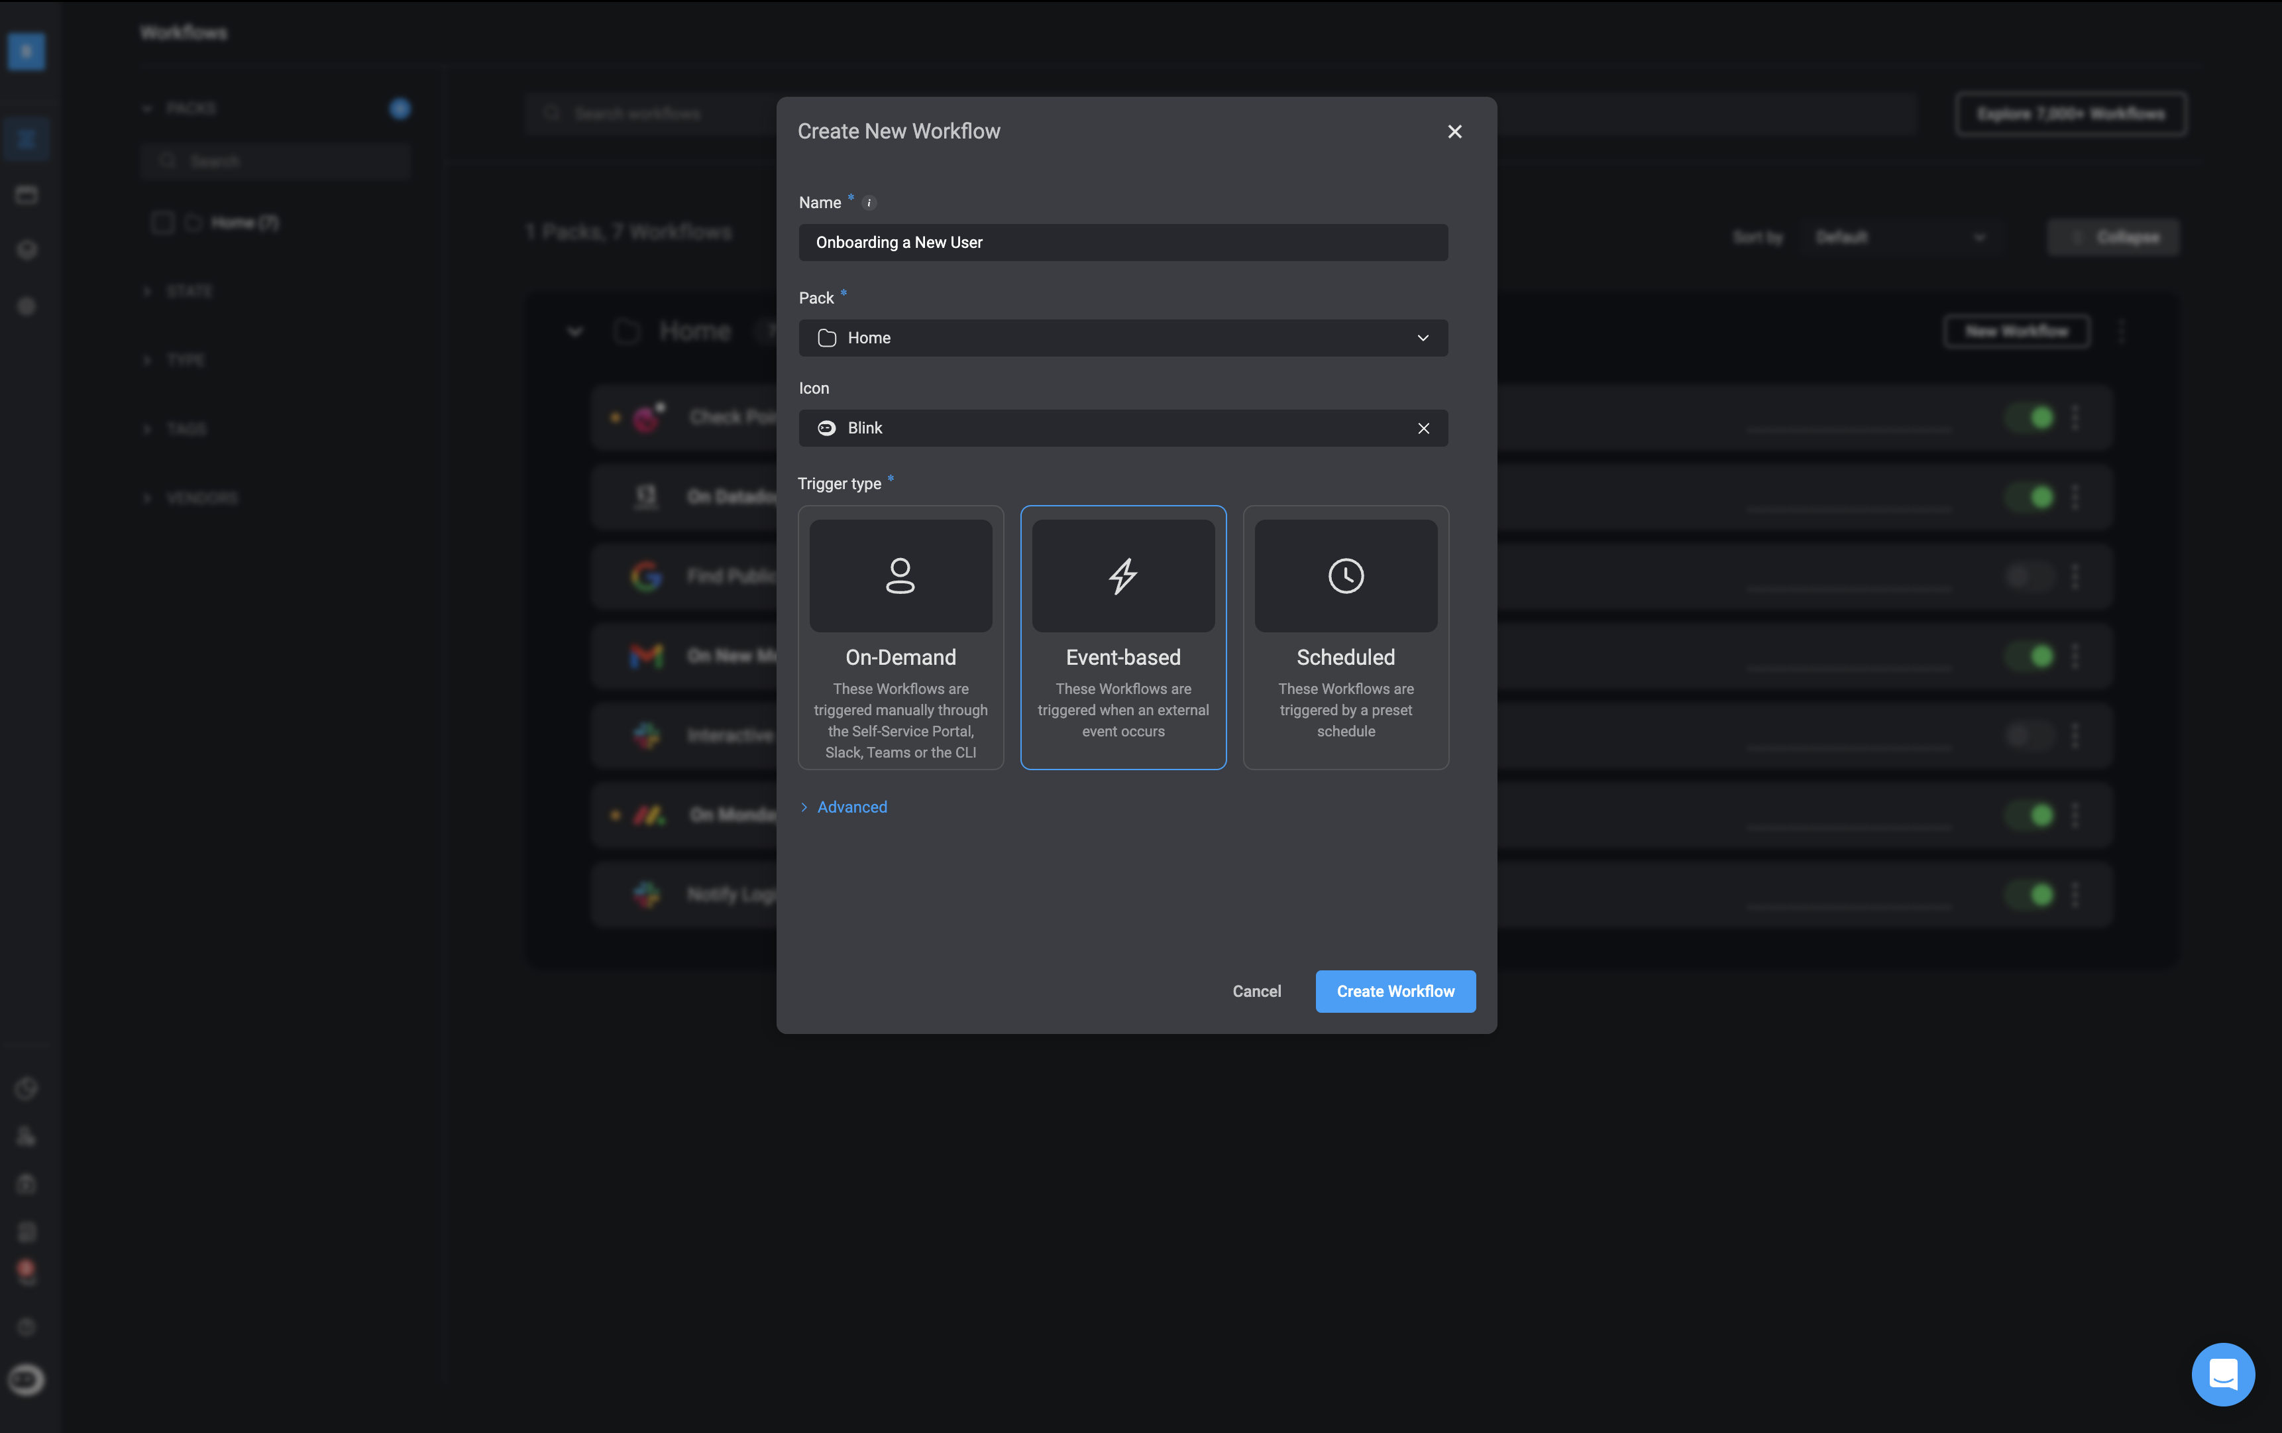Select the Event-based trigger type card

tap(1122, 637)
